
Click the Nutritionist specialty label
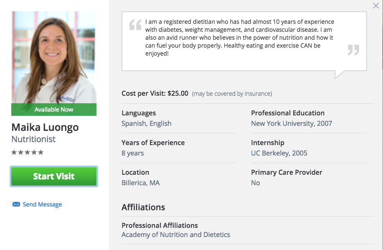click(x=33, y=139)
